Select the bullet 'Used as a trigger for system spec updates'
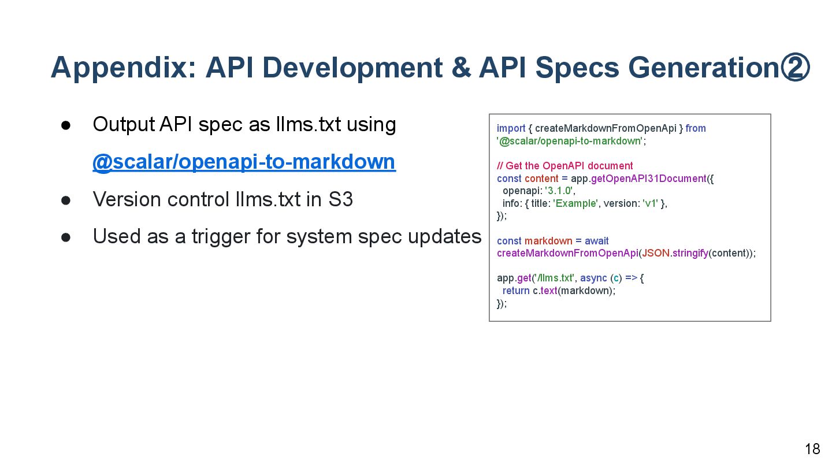832x468 pixels. pyautogui.click(x=287, y=236)
